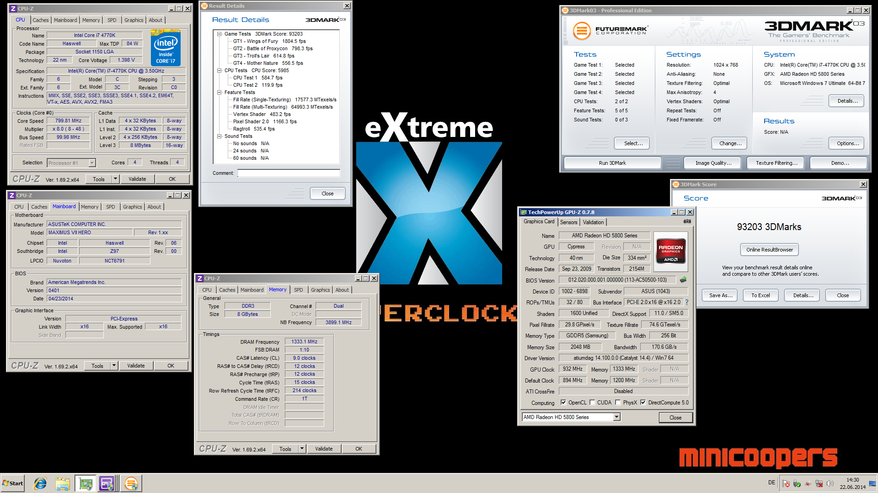Switch to 3DMark03 via its taskbar icon
Viewport: 878px width, 493px height.
131,483
